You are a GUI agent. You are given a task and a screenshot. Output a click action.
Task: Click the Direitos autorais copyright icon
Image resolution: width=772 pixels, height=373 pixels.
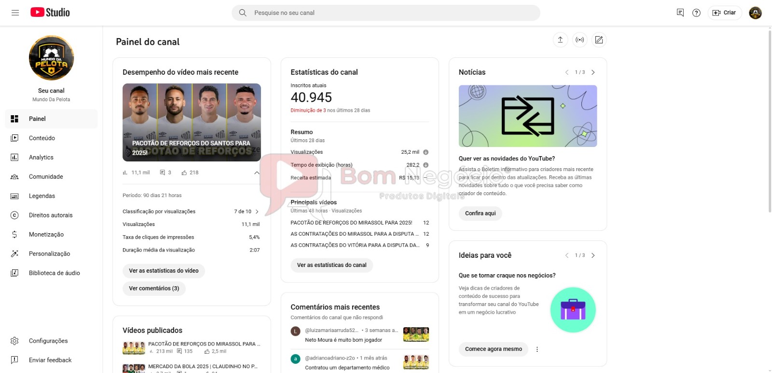tap(14, 215)
